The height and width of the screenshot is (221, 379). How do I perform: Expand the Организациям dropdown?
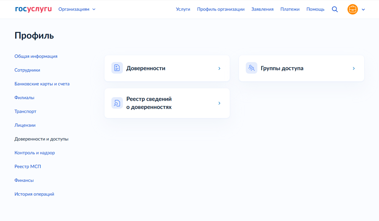click(x=77, y=9)
